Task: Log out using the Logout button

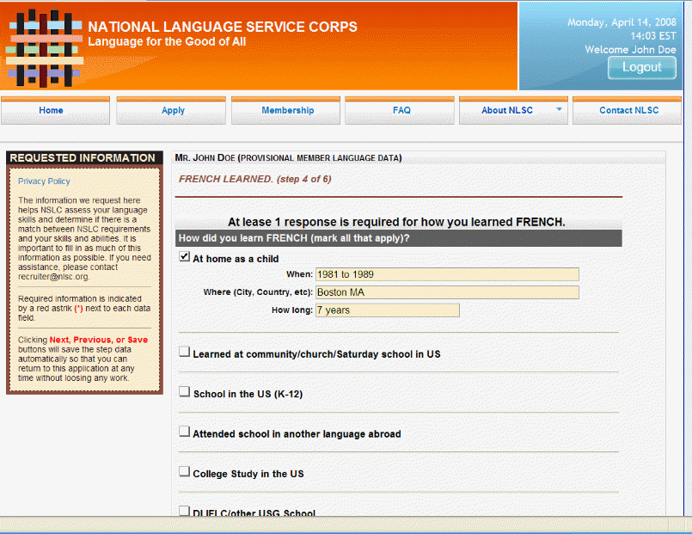Action: point(641,68)
